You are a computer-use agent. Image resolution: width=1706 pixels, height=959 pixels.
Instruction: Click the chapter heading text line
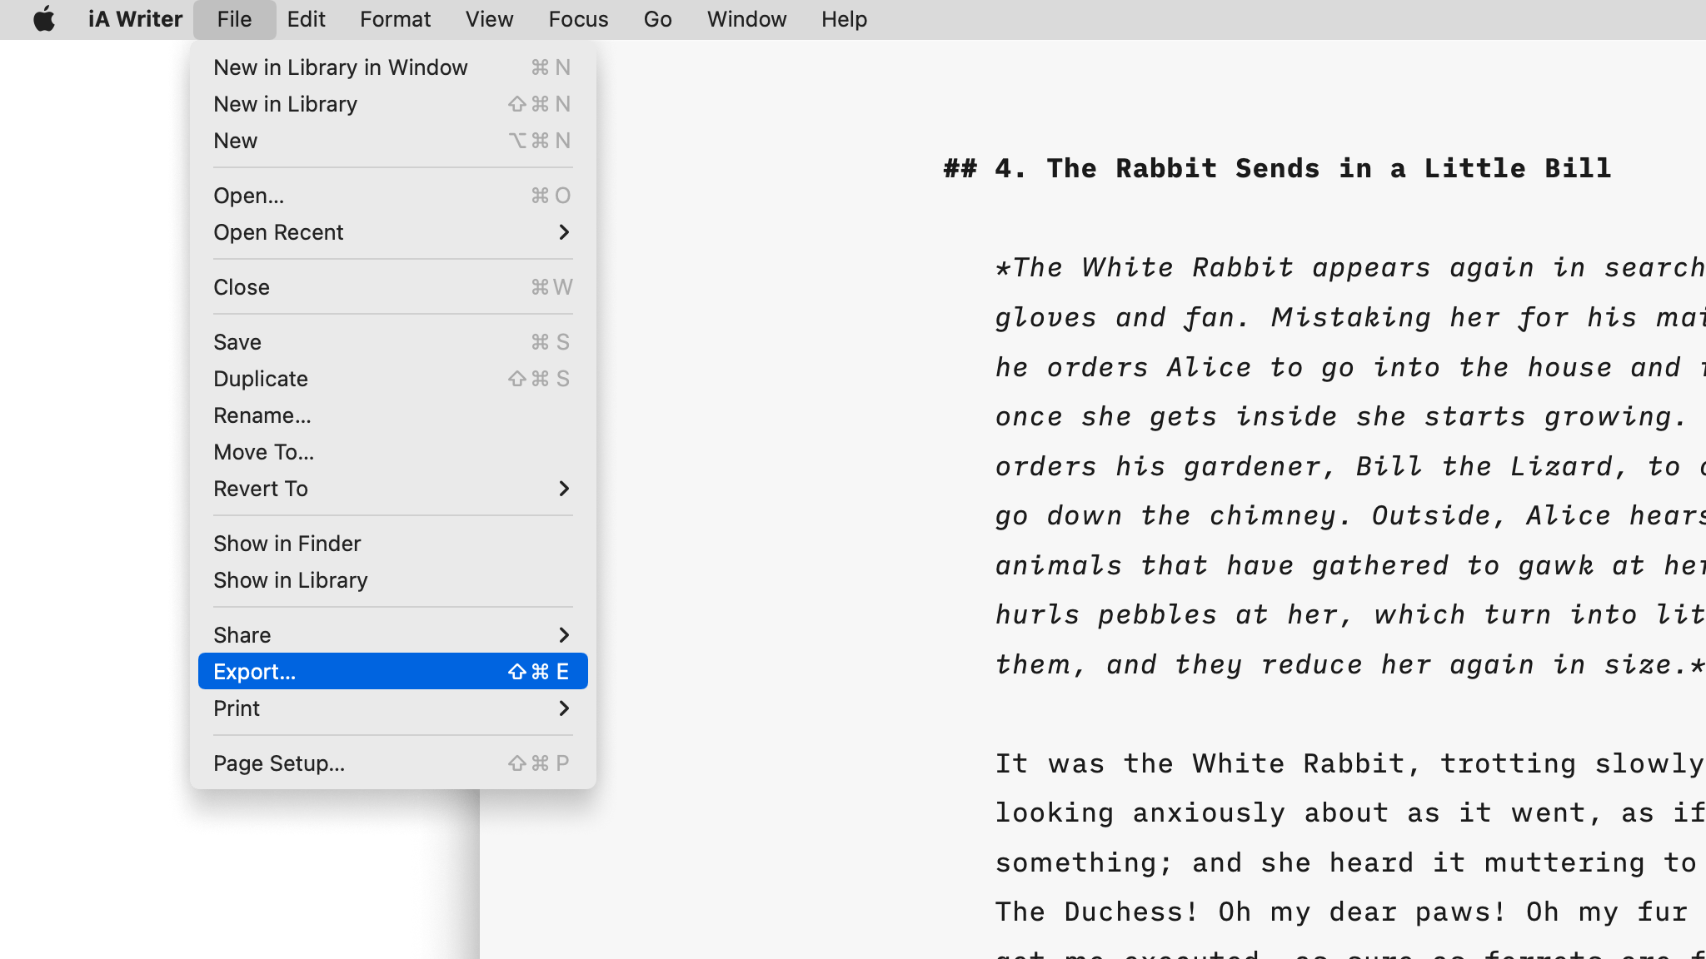(x=1277, y=168)
